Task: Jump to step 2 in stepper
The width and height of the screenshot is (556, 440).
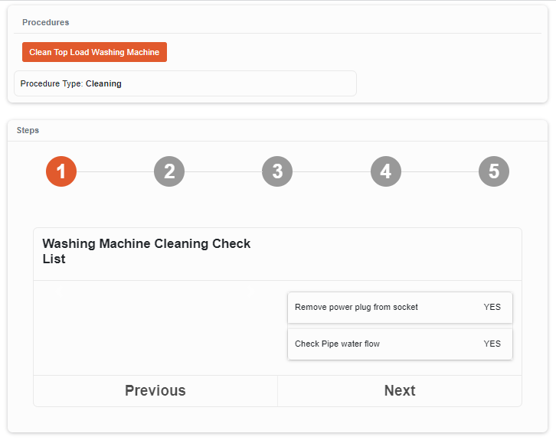Action: coord(169,171)
